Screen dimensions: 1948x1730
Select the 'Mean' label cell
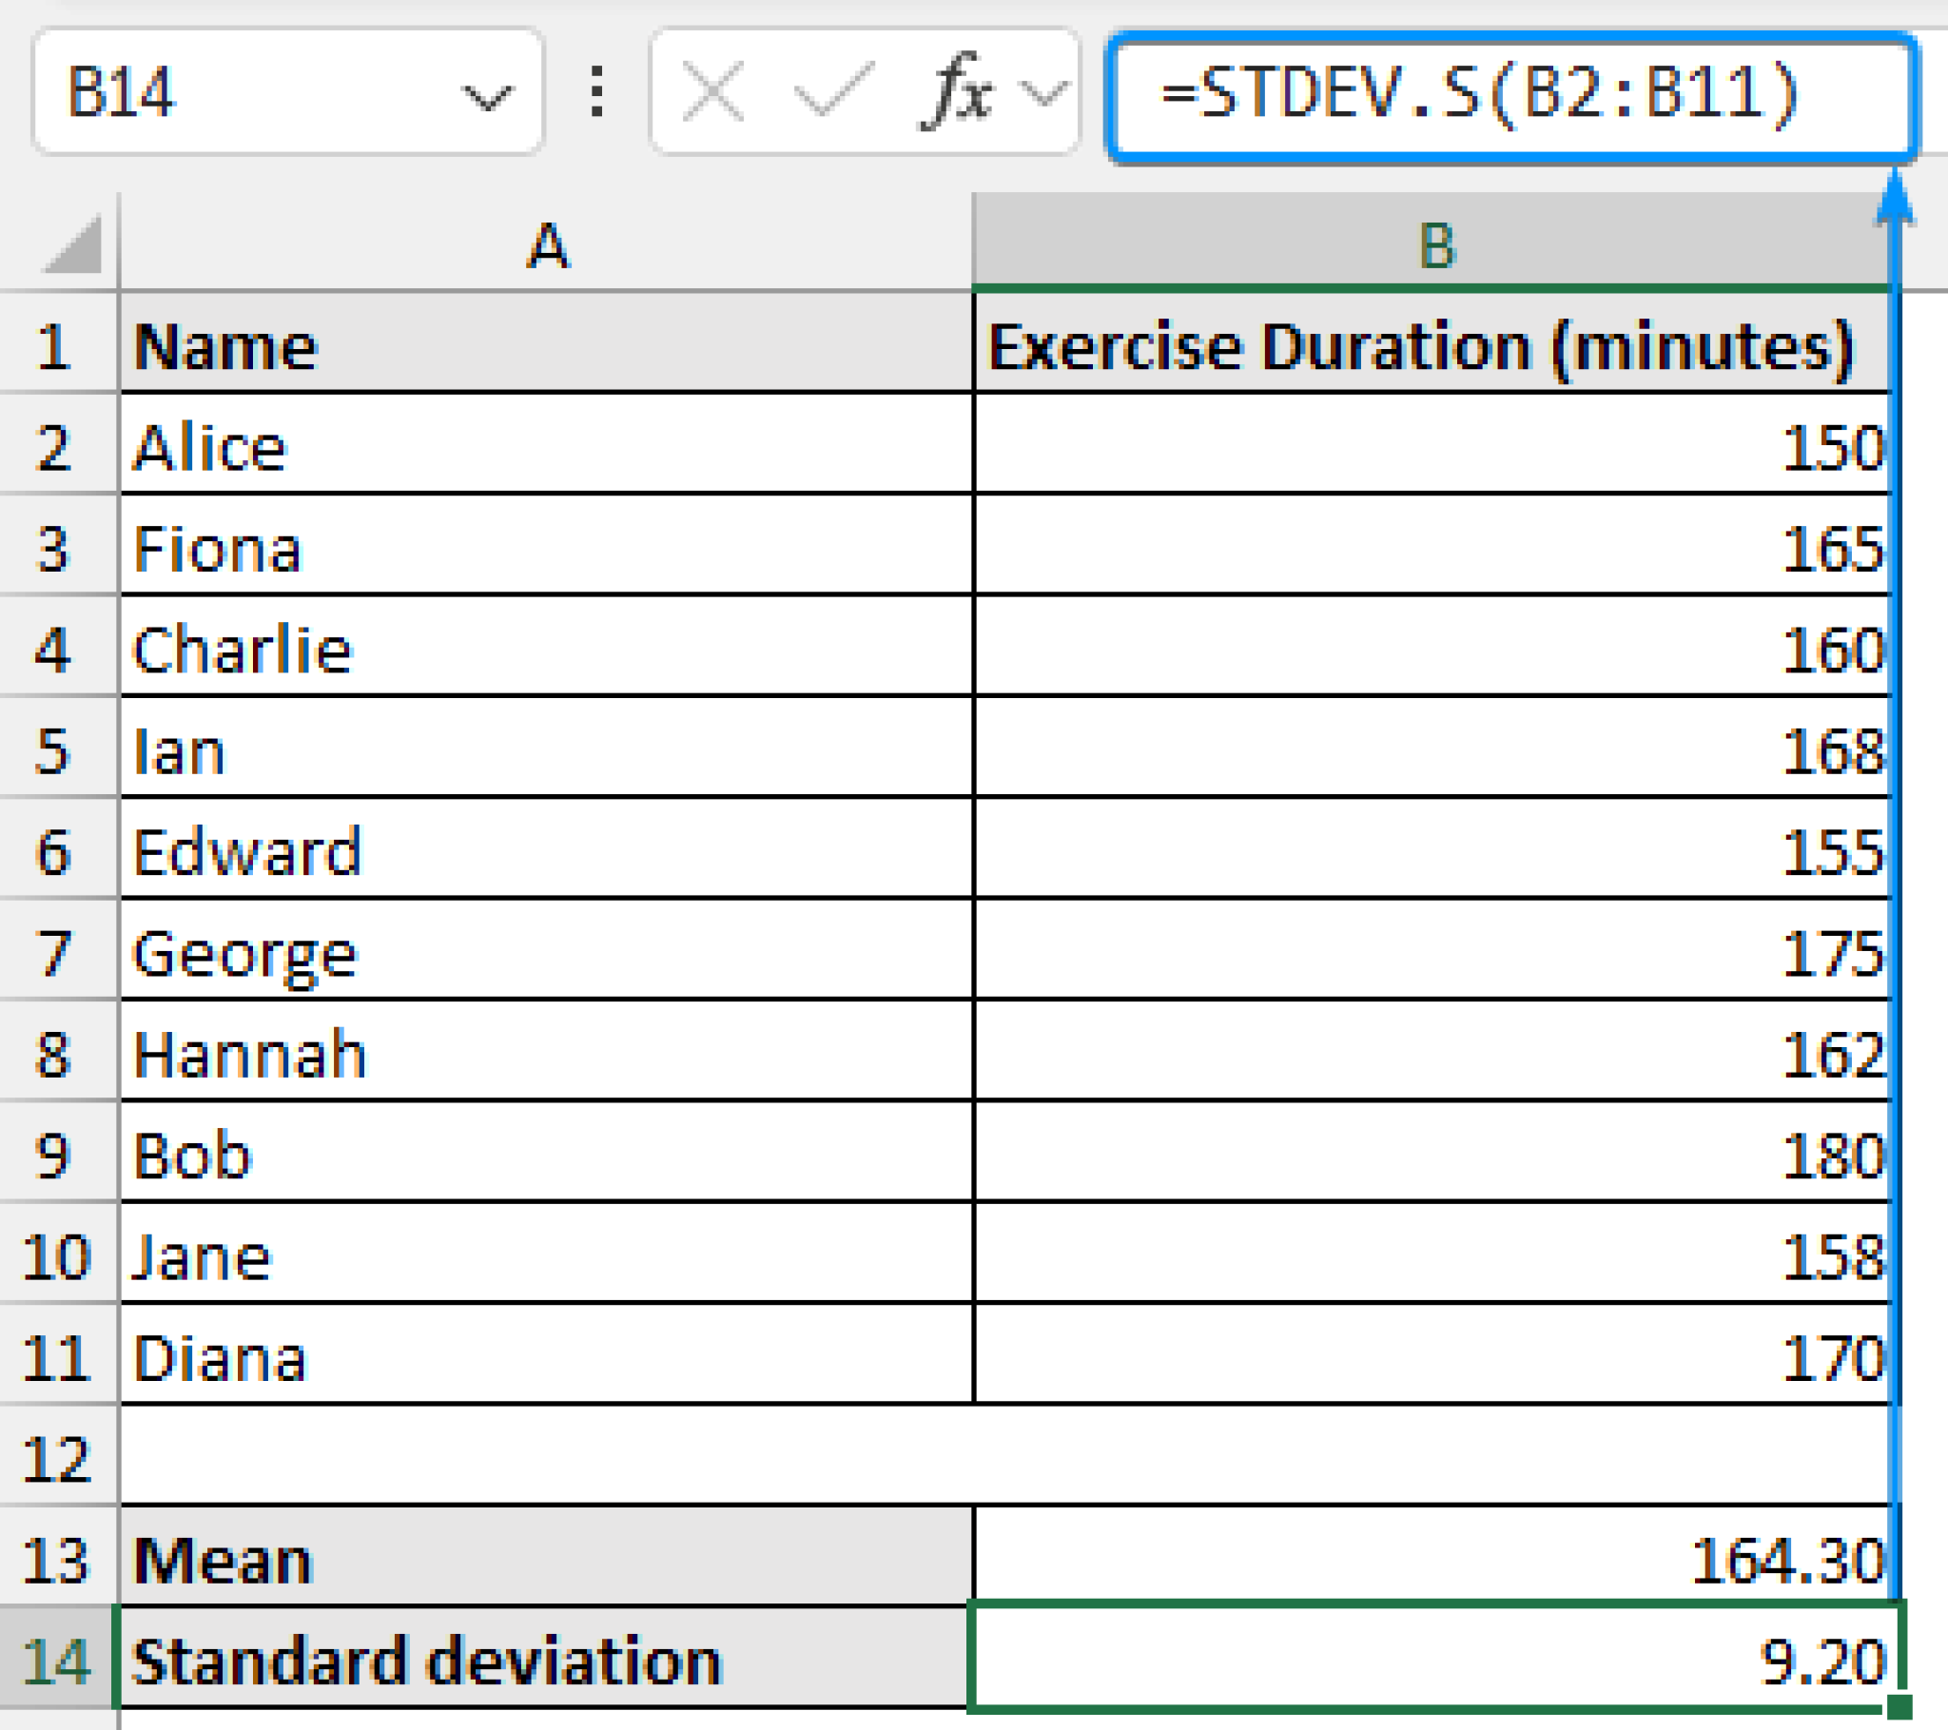pyautogui.click(x=547, y=1557)
